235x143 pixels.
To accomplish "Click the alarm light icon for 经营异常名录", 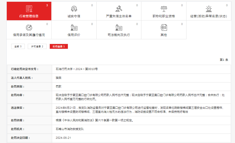I will [209, 9].
